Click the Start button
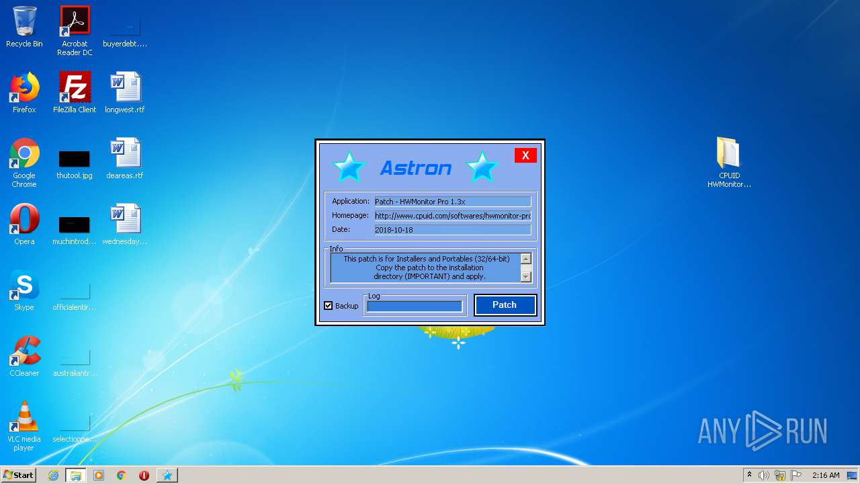Viewport: 860px width, 484px height. [18, 475]
